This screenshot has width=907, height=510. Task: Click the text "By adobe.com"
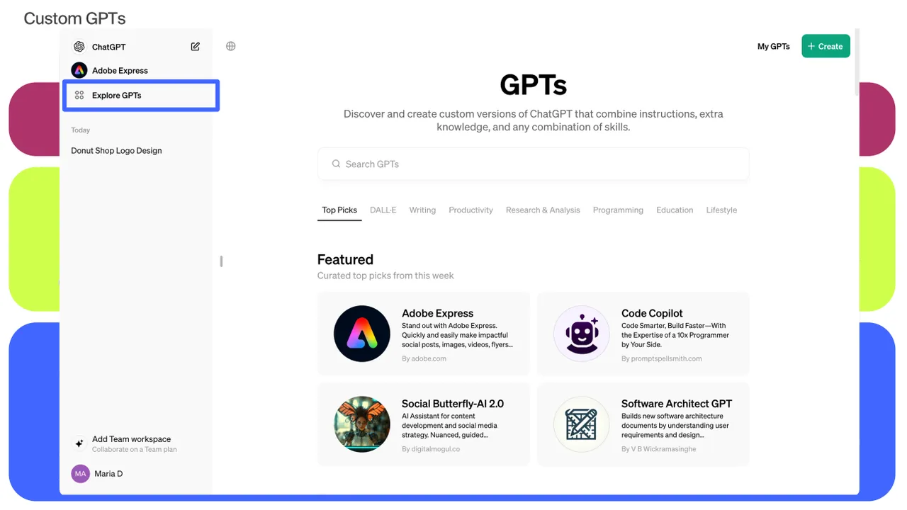tap(424, 358)
